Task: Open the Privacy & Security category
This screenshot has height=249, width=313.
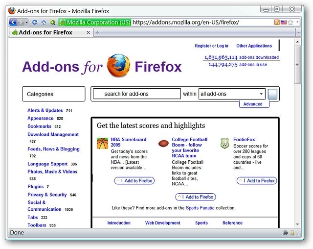Action: point(47,195)
